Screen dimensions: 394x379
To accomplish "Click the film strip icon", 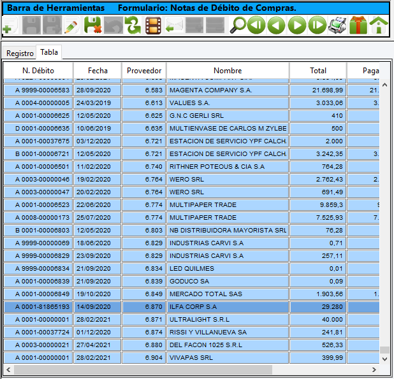I will click(x=153, y=25).
